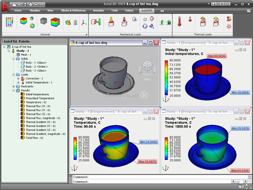
Task: Switch to the Annotate ribbon tab
Action: click(x=98, y=10)
